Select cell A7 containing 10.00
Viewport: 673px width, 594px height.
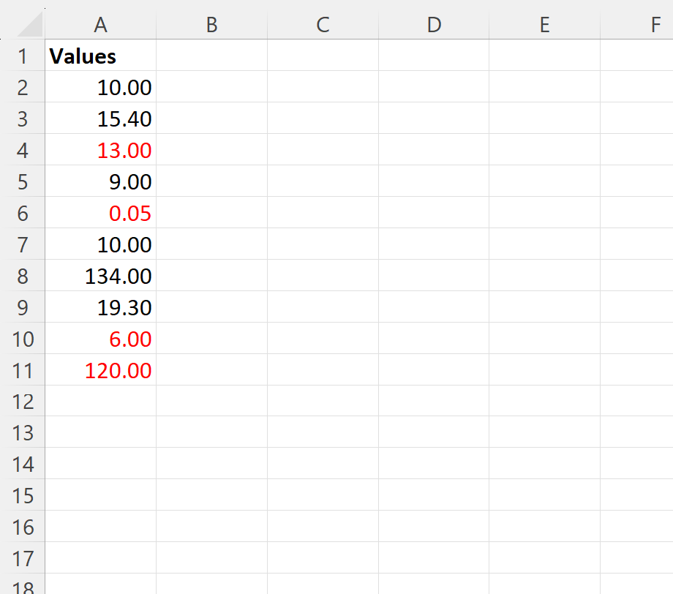tap(100, 244)
